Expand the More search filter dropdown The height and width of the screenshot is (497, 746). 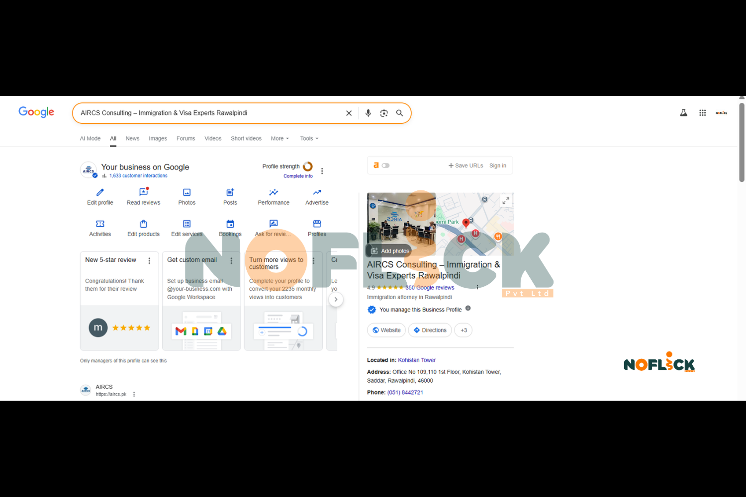(x=280, y=139)
